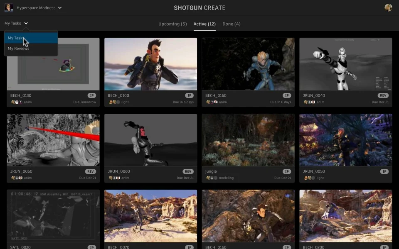Collapse the My Tasks dropdown chevron
Viewport: 399px width, 249px height.
point(26,23)
